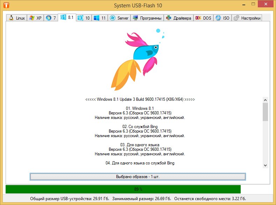Click the Windows 7 orb icon
Screen dimensions: 276x205
pos(48,18)
